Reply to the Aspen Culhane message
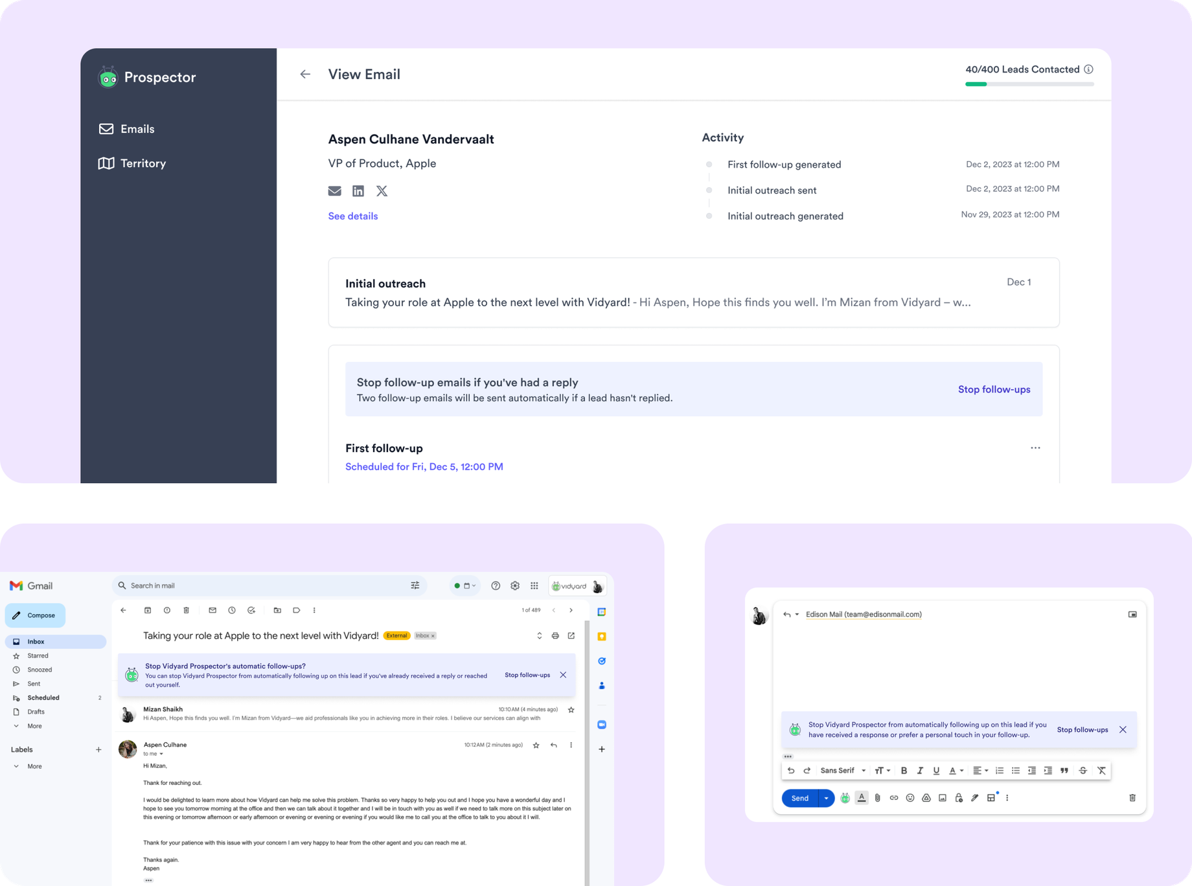The image size is (1192, 886). tap(554, 745)
